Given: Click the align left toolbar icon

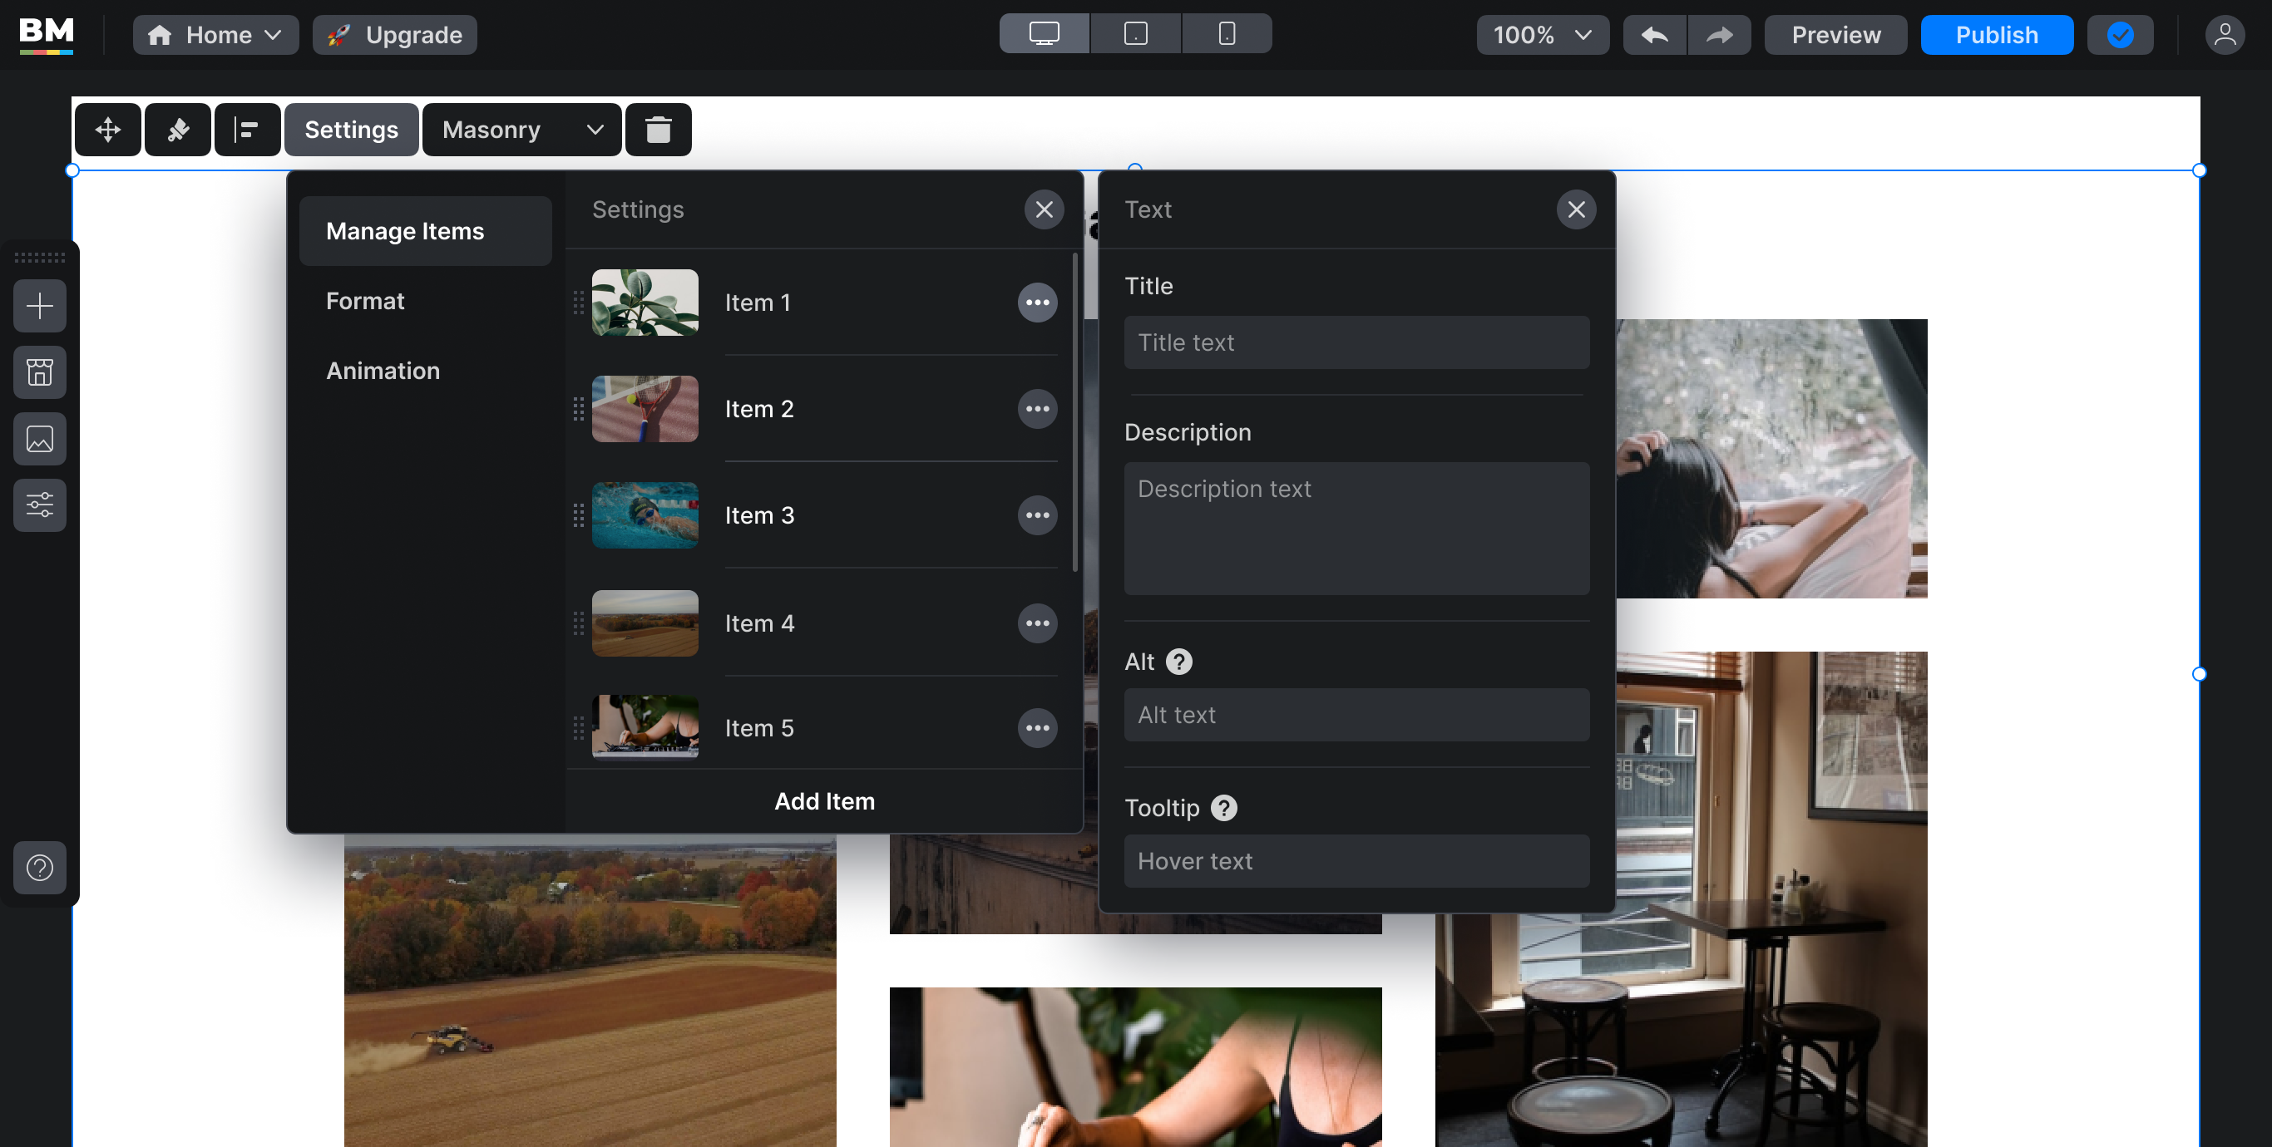Looking at the screenshot, I should pyautogui.click(x=247, y=130).
